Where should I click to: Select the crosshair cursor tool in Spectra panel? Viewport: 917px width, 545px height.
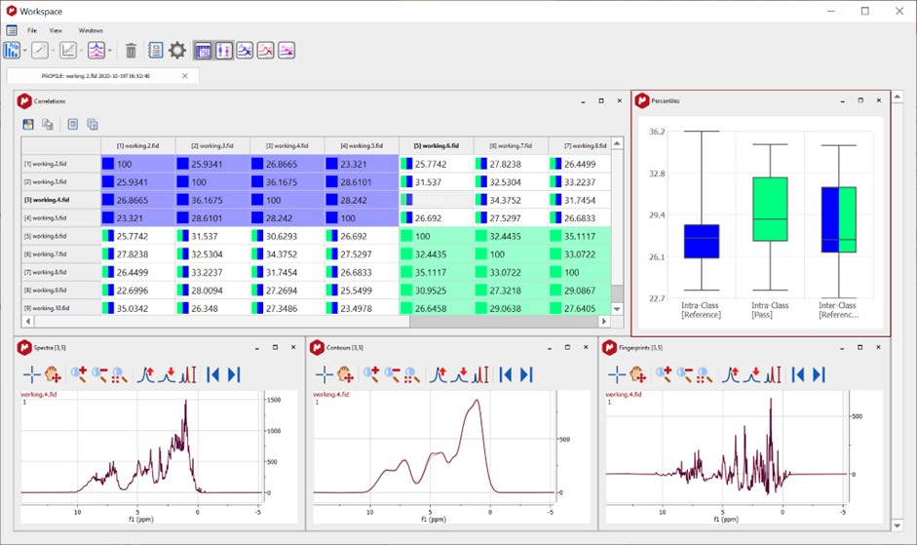[31, 374]
